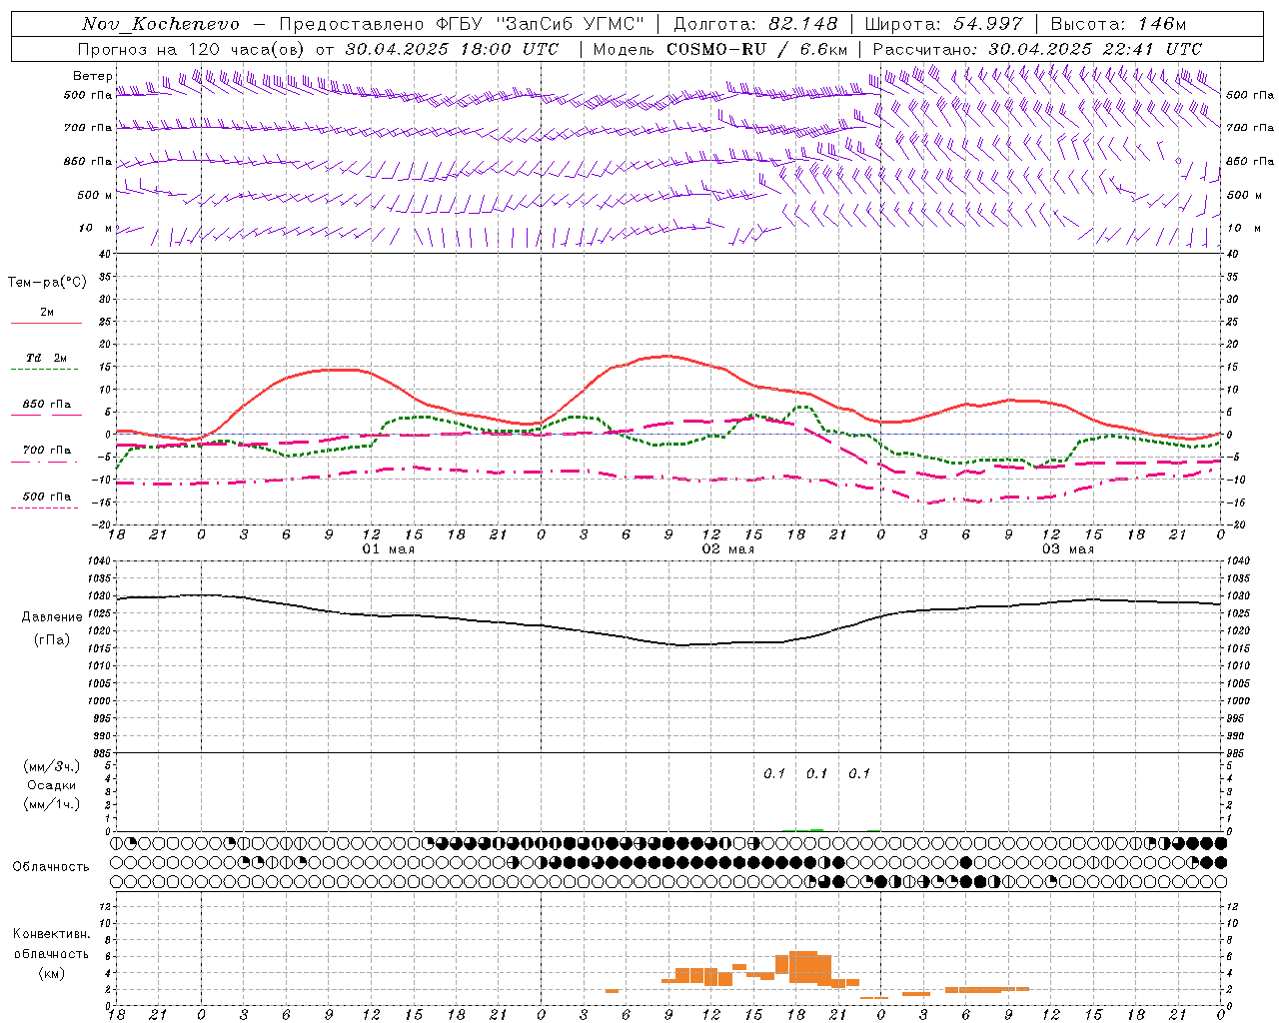1279x1023 pixels.
Task: Click the 01 мая date label
Action: click(x=389, y=549)
